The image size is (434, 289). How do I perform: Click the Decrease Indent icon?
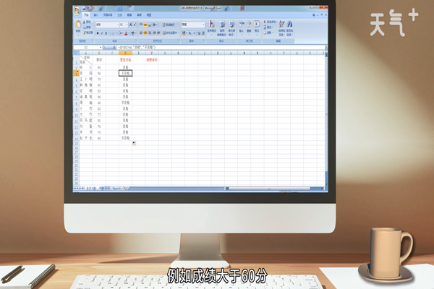pyautogui.click(x=155, y=33)
